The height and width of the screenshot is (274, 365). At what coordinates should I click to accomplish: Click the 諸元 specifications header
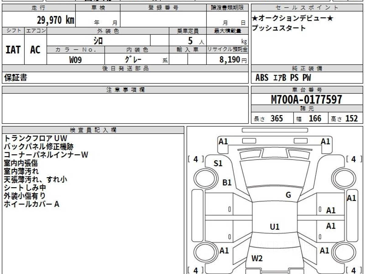click(307, 109)
